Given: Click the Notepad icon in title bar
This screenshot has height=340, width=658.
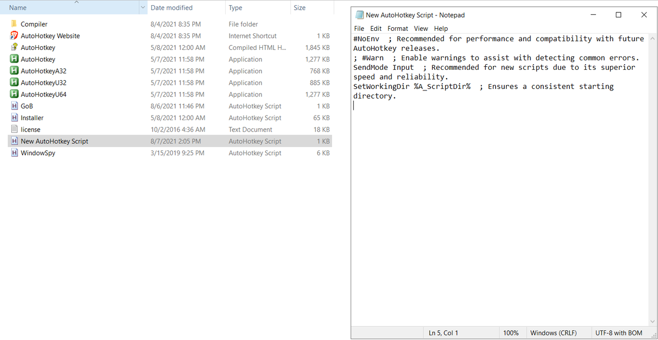Looking at the screenshot, I should point(359,15).
